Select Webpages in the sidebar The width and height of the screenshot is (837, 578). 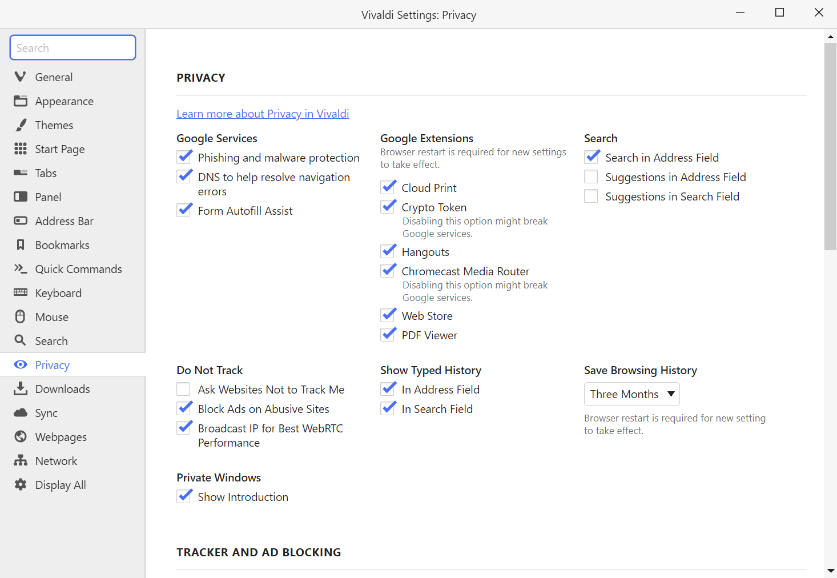(73, 437)
